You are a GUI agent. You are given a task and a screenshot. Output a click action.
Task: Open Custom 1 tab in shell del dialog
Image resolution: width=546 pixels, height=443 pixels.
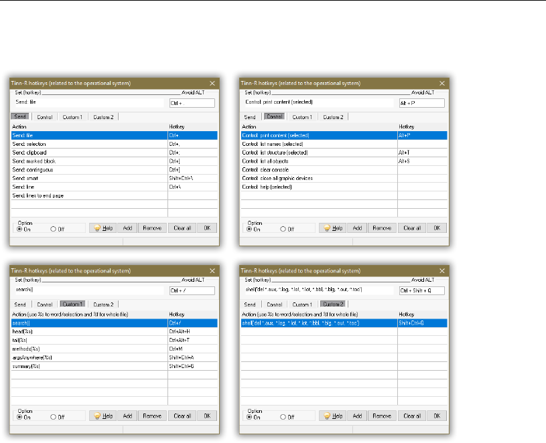pyautogui.click(x=302, y=304)
